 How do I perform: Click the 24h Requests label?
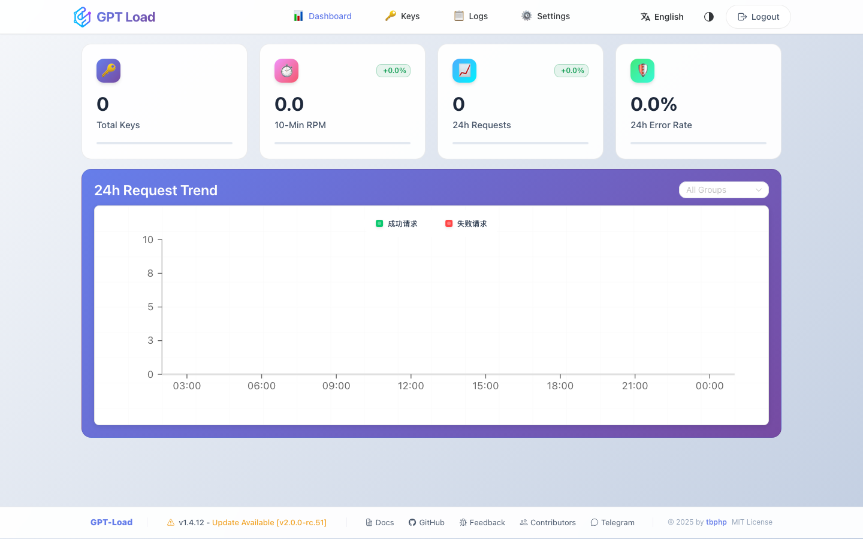(482, 125)
